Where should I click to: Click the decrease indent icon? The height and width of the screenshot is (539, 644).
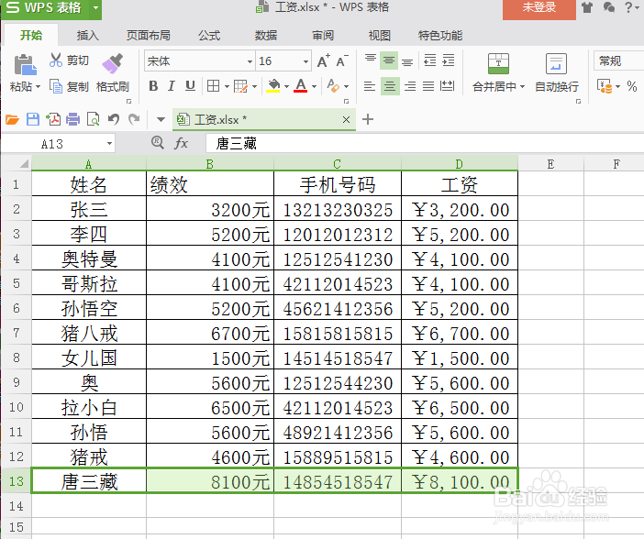tap(429, 60)
